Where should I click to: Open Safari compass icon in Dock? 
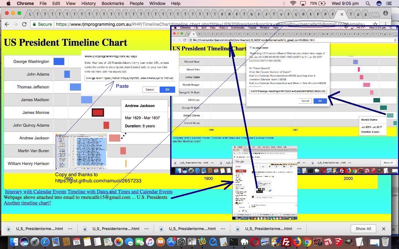pyautogui.click(x=45, y=242)
